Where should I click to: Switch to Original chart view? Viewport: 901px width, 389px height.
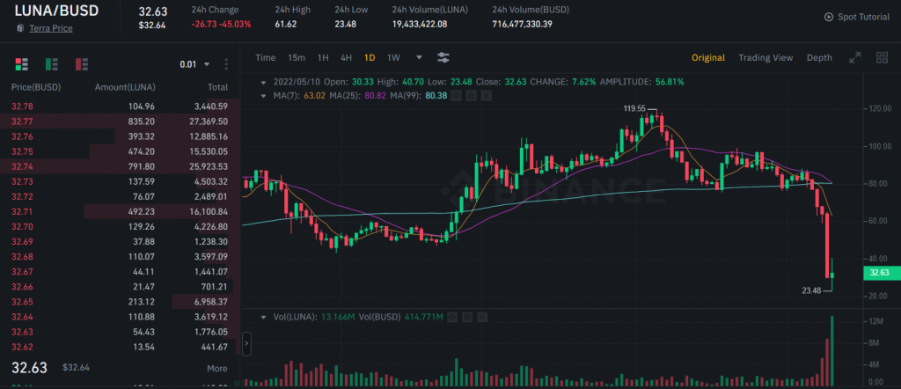pos(708,57)
